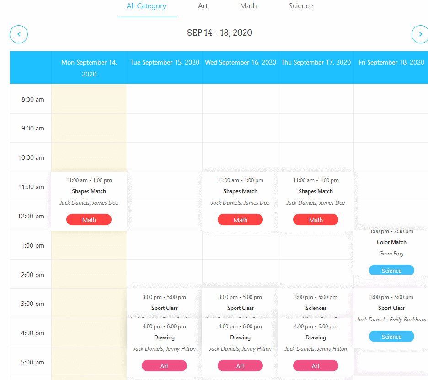Switch to the All Category tab
This screenshot has height=380, width=428.
(x=146, y=6)
